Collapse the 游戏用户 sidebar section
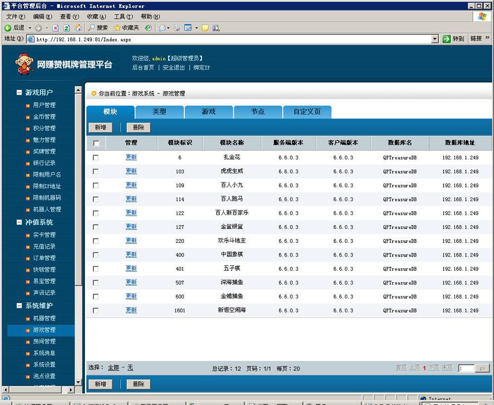This screenshot has height=405, width=494. coord(19,92)
